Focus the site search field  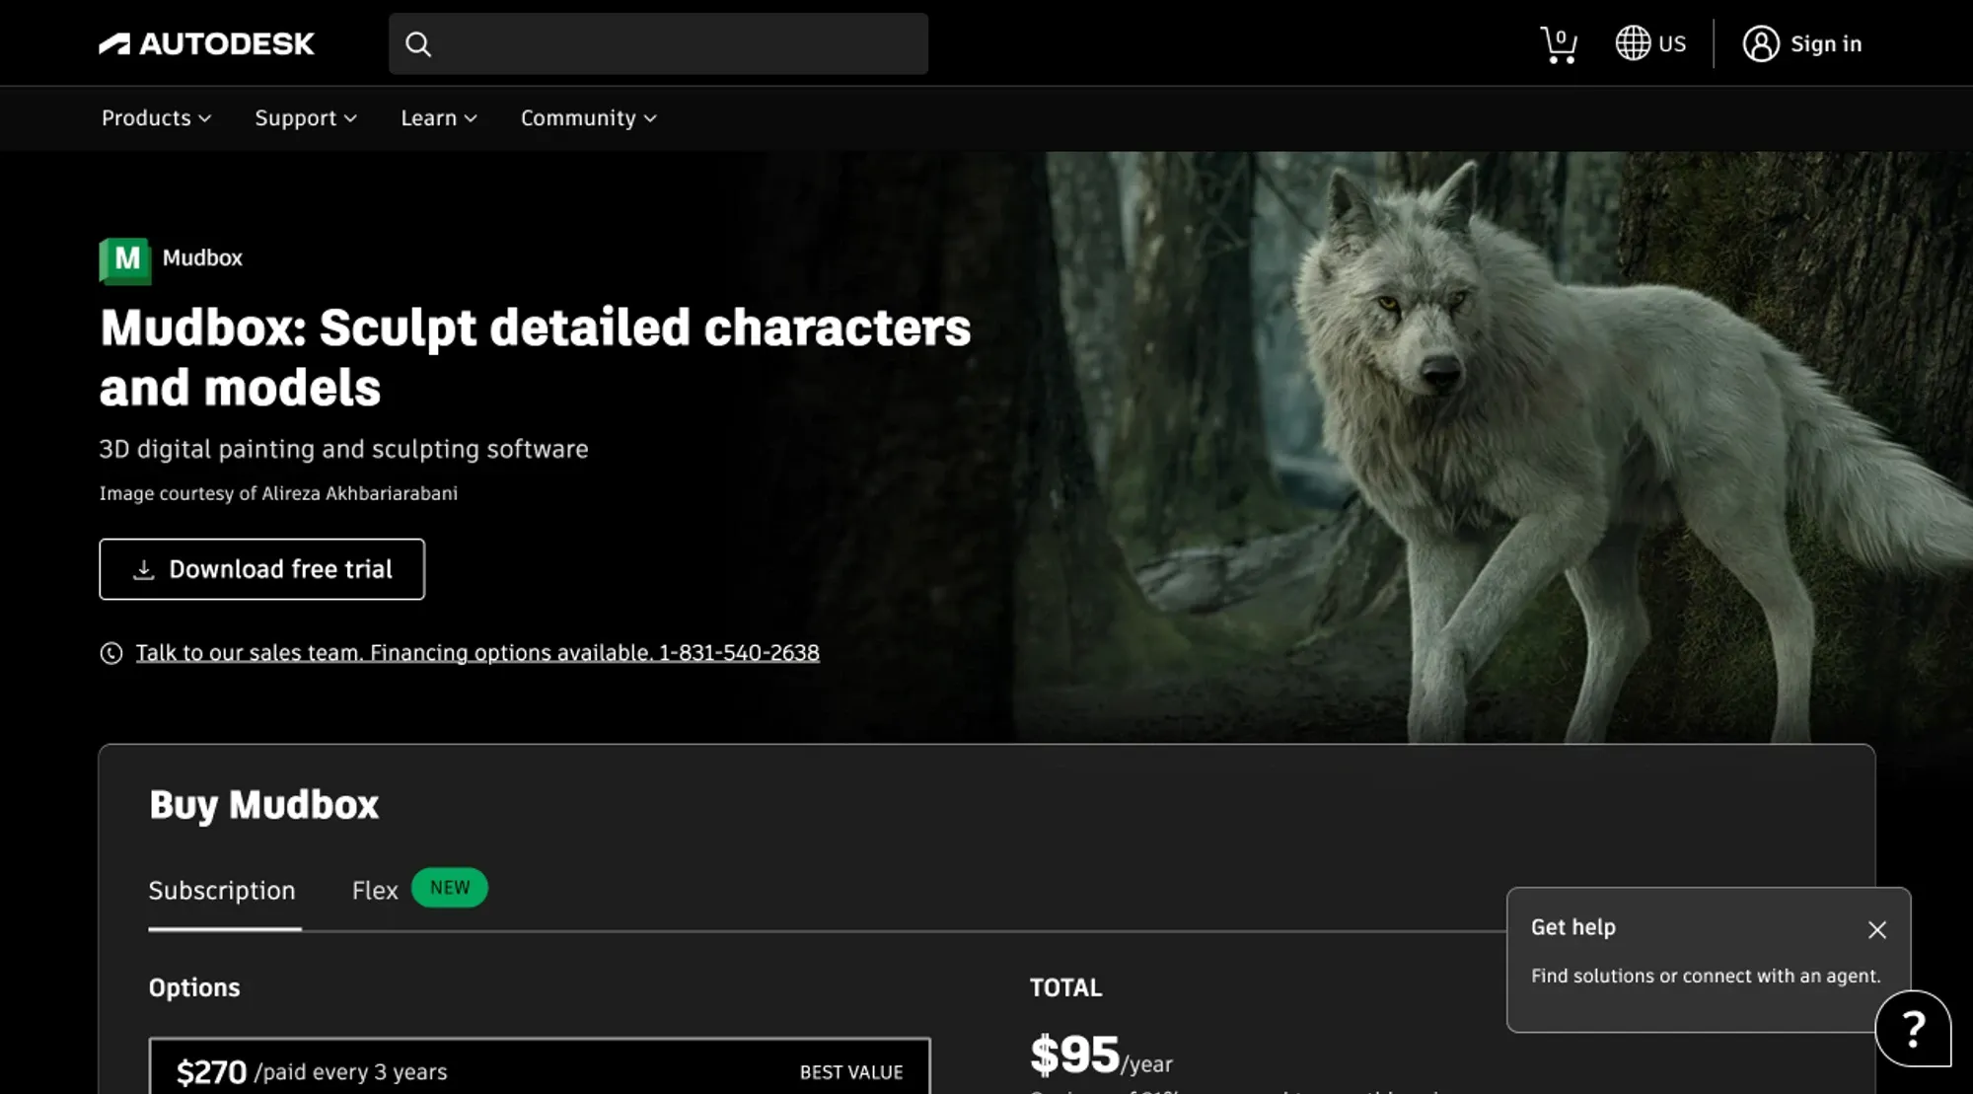[x=658, y=43]
